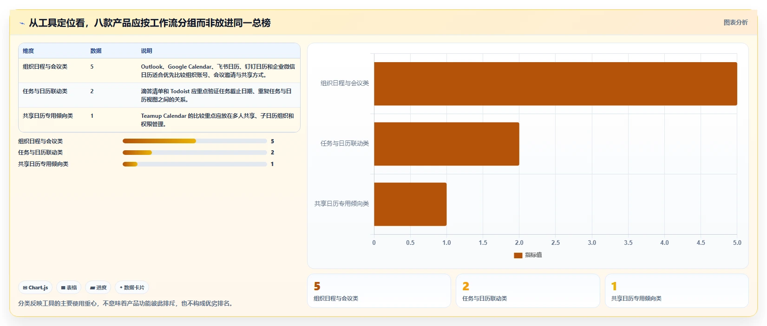Click the 组织日程与会议类 chart bar
The height and width of the screenshot is (326, 767).
(555, 84)
